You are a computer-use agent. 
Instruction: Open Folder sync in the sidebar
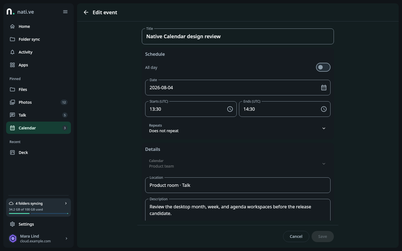pos(39,39)
